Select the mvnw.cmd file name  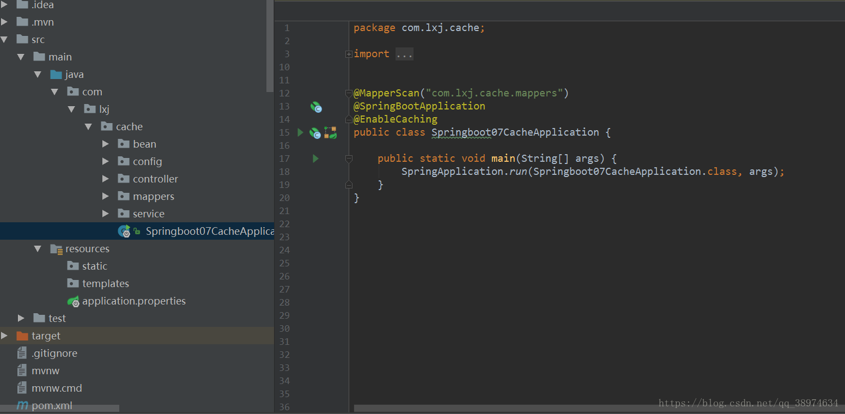pos(57,388)
